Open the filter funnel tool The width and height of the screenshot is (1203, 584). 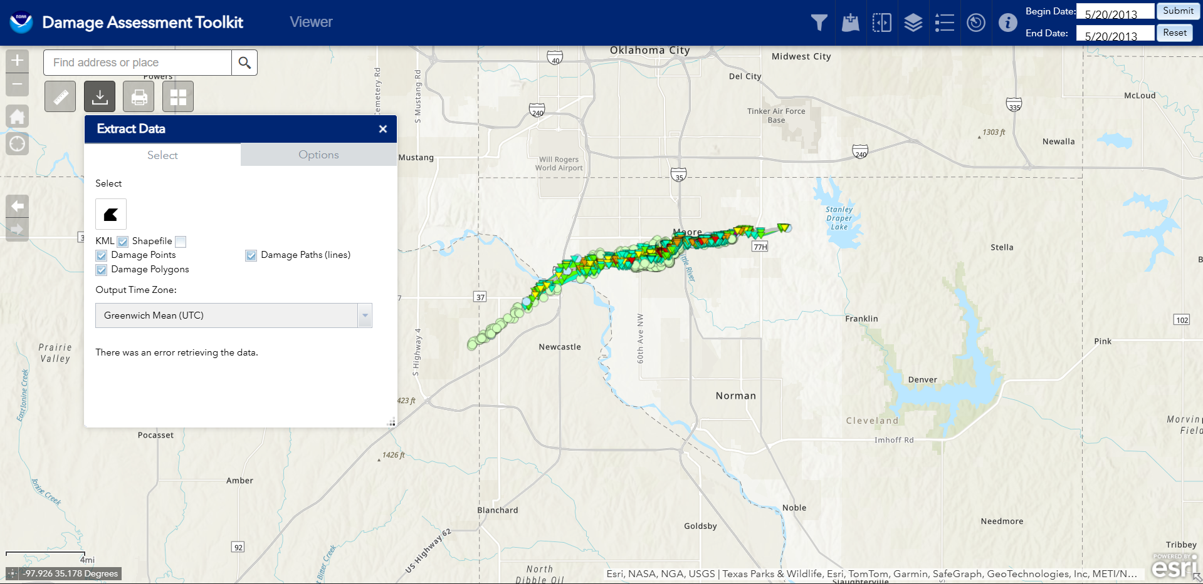pyautogui.click(x=819, y=23)
